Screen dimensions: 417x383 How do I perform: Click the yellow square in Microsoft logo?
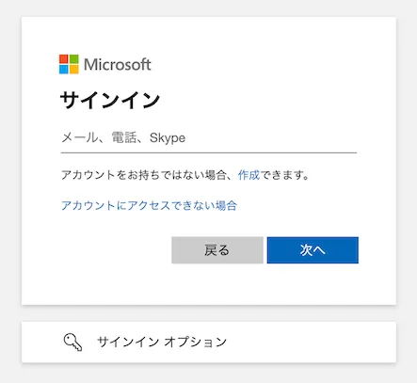[x=73, y=70]
